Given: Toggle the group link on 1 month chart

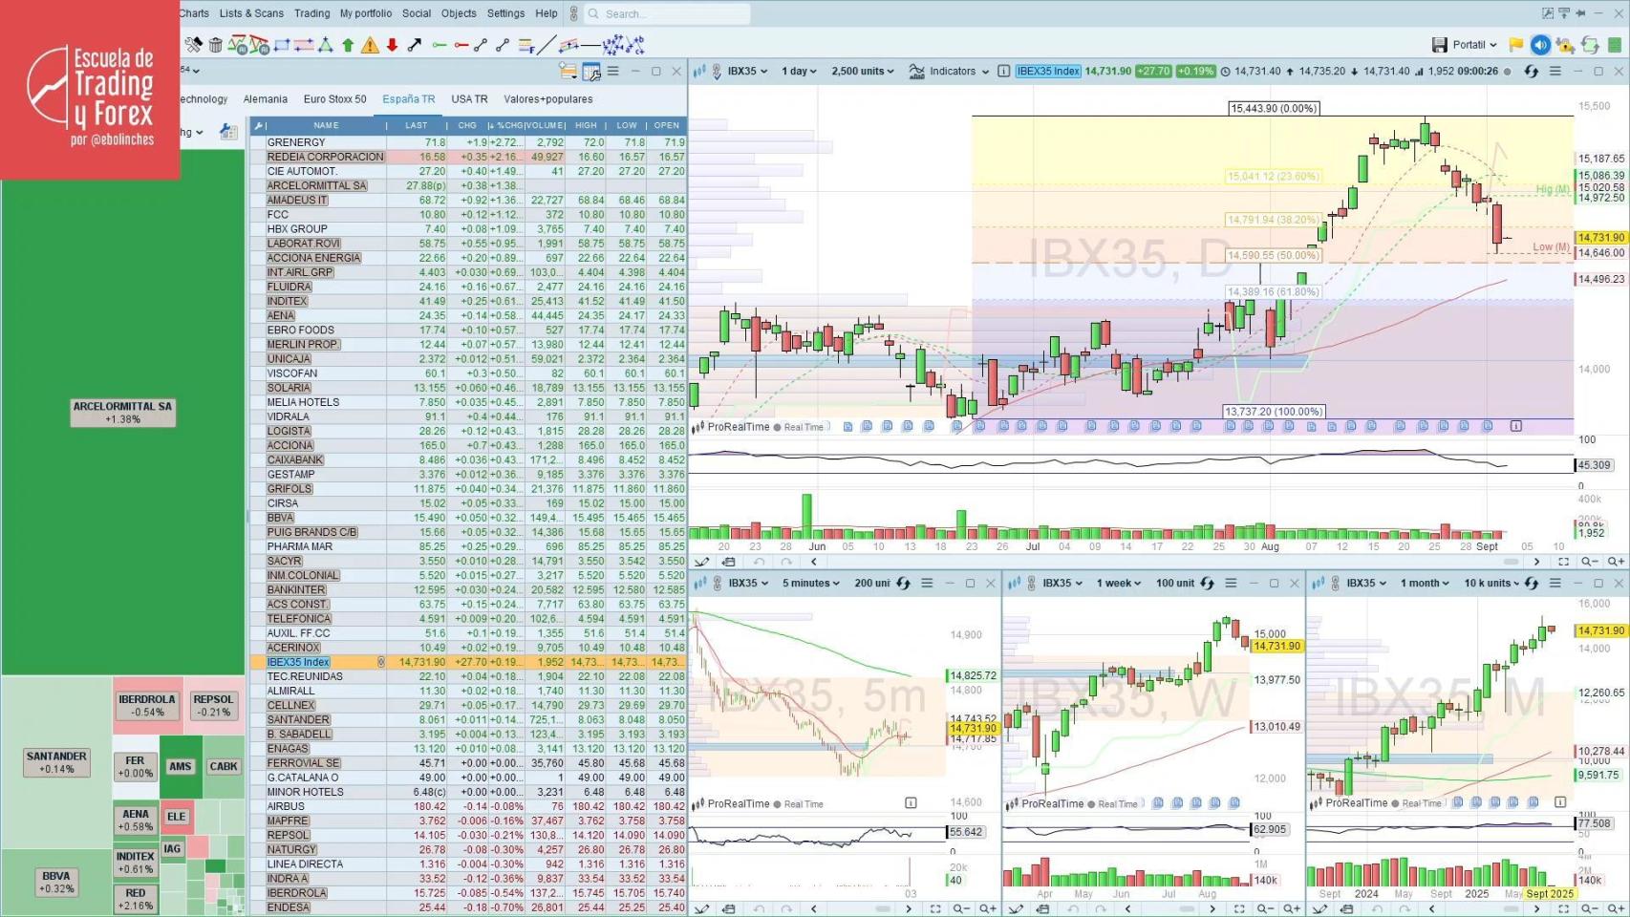Looking at the screenshot, I should (x=1336, y=583).
